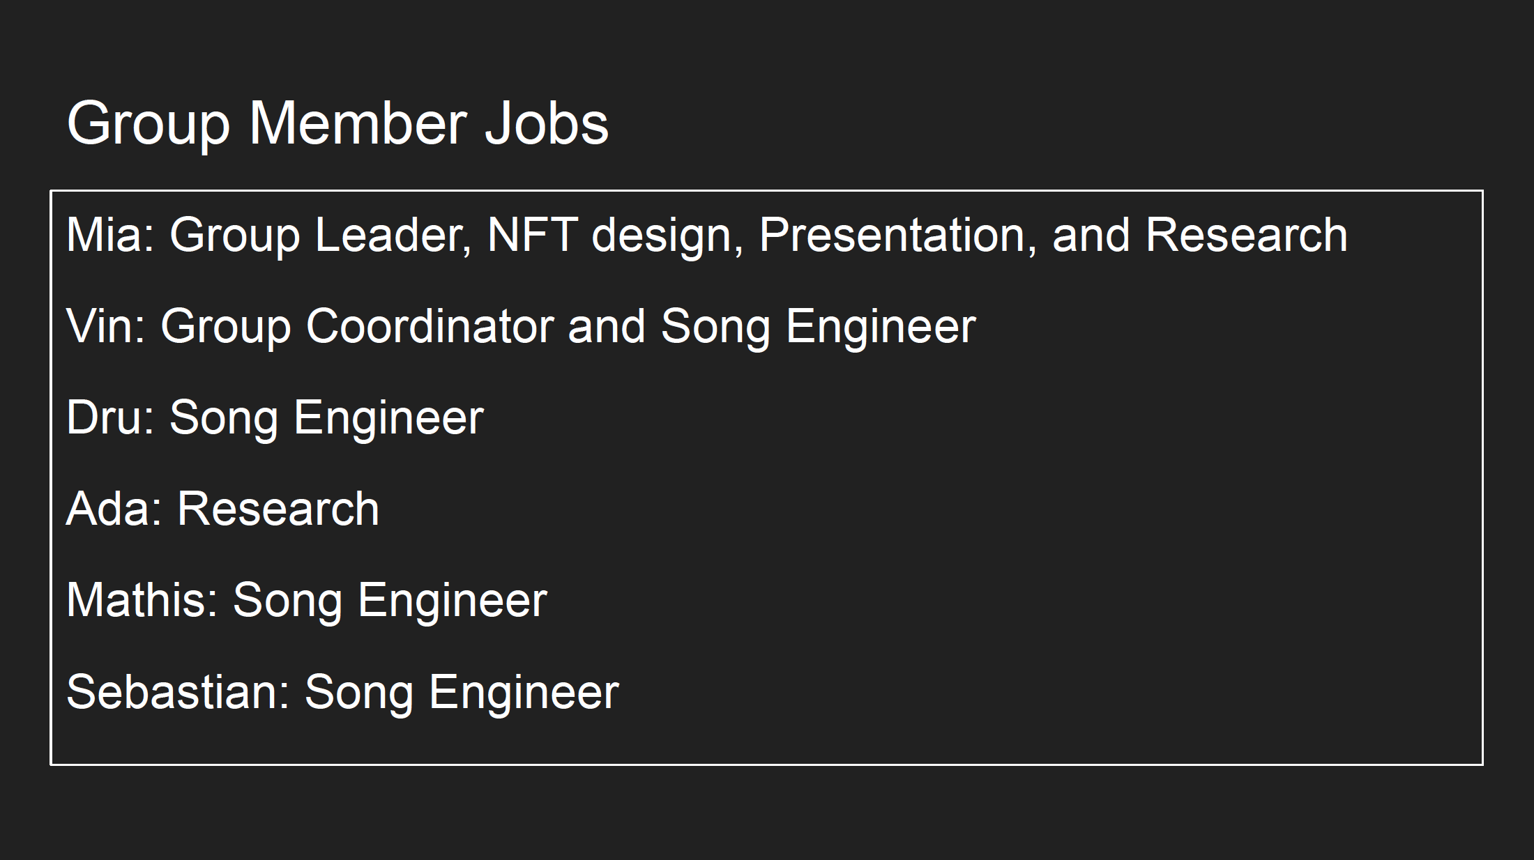Click the 'Dru: Song Engineer' line

[x=275, y=417]
